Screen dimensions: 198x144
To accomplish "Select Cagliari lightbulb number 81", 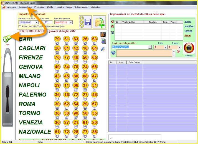I will coord(67,49).
